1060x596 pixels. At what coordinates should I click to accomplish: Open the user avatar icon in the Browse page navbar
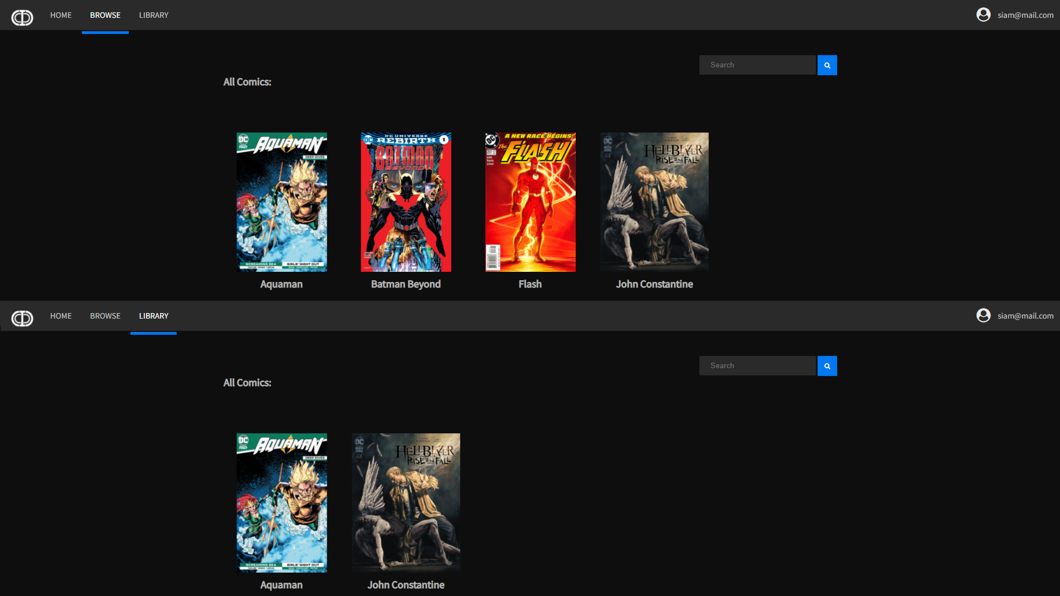coord(983,15)
